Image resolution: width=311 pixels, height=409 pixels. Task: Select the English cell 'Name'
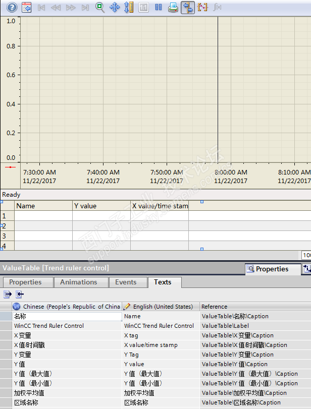tap(161, 316)
